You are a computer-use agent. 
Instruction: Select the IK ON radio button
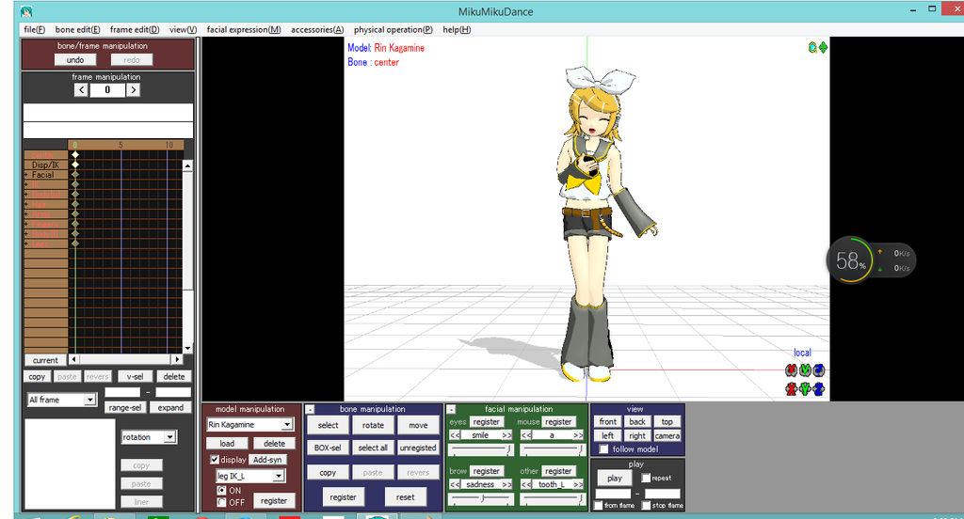pos(221,490)
